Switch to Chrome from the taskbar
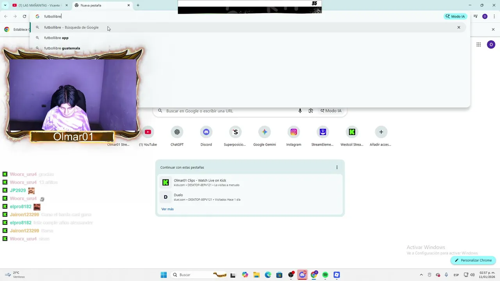 point(314,275)
